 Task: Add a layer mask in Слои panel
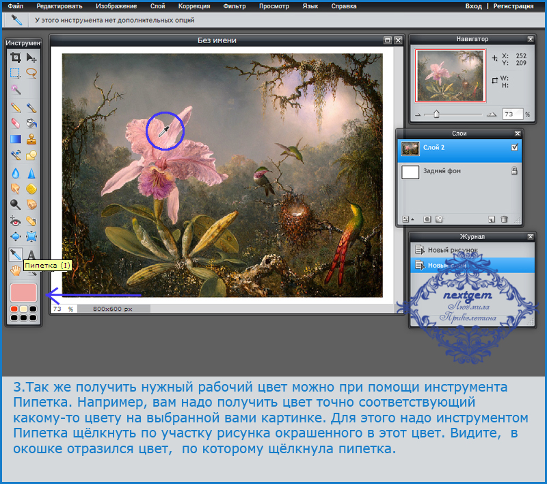click(427, 219)
